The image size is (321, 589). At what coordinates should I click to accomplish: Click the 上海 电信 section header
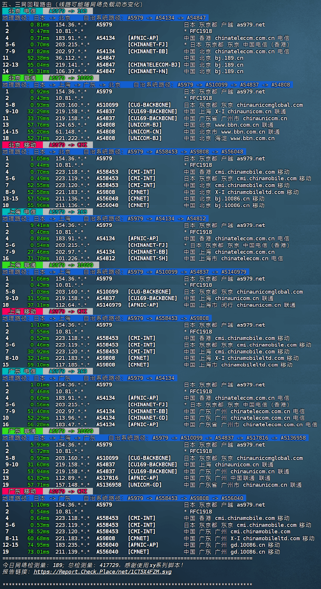(22, 212)
